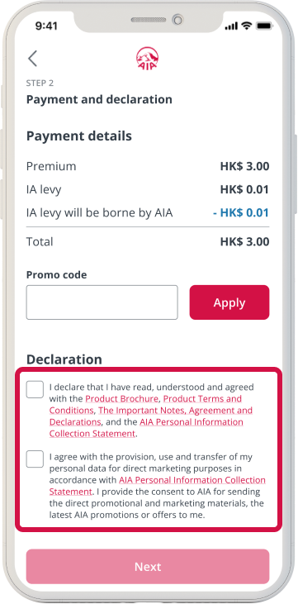Check the product documents declaration checkbox
The height and width of the screenshot is (604, 298).
(35, 389)
